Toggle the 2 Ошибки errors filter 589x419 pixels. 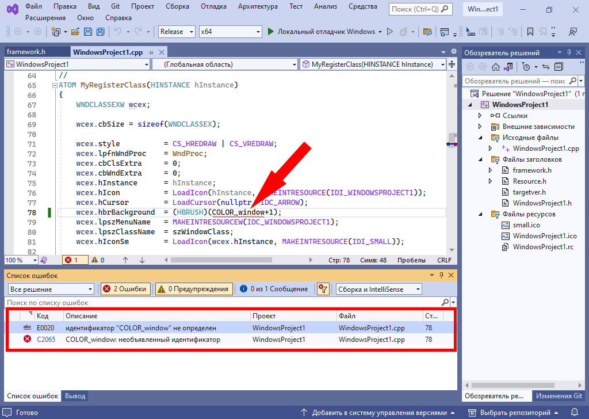[125, 289]
